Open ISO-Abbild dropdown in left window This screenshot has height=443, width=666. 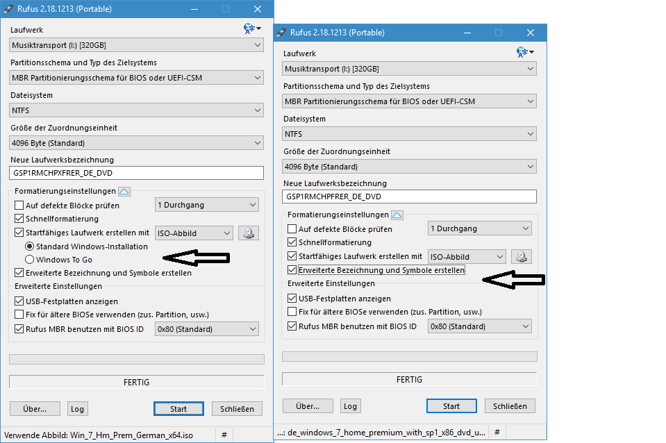coord(194,233)
